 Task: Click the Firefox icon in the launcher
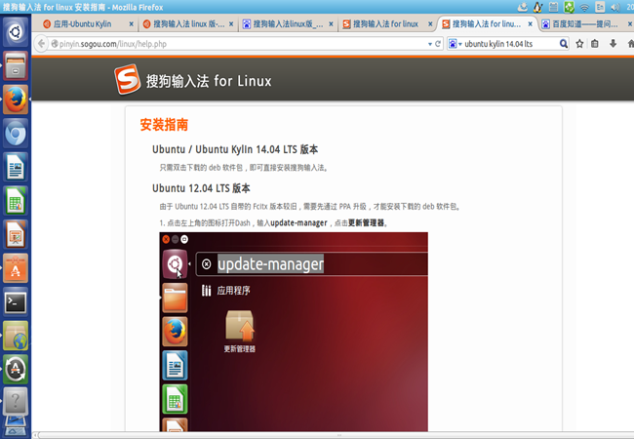[16, 100]
